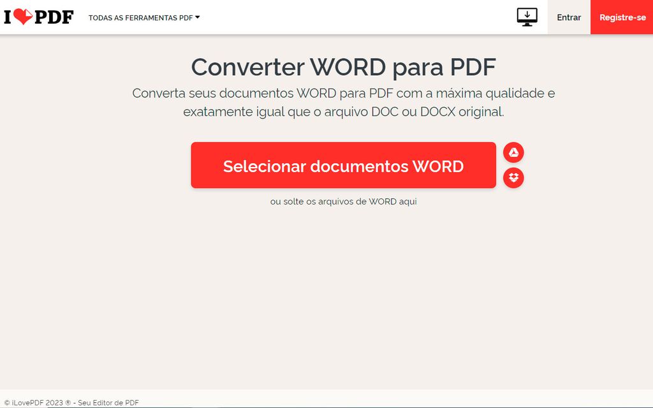Expand the caret next to Todas as Ferramentas PDF
The width and height of the screenshot is (653, 408).
point(198,17)
